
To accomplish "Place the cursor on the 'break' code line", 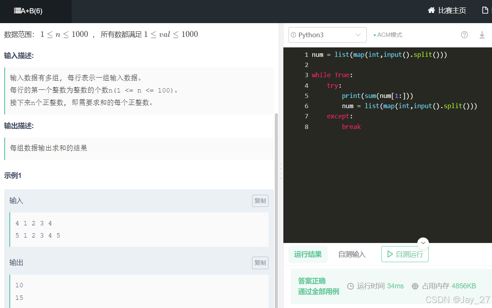I will 351,127.
